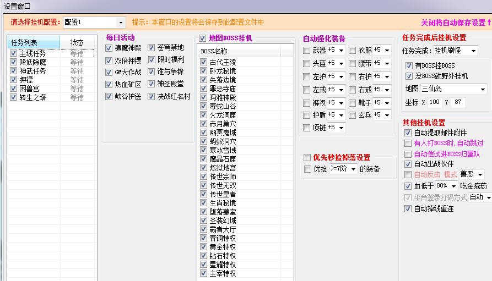Enable auto-enhance for 武器
The image size is (492, 281).
coord(306,50)
